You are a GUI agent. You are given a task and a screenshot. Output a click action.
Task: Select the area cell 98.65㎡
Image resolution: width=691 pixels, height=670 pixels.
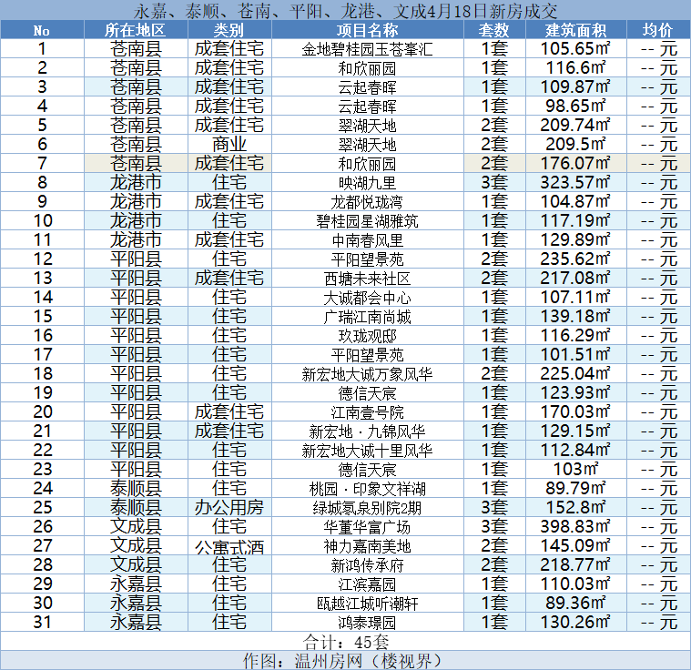(x=575, y=107)
